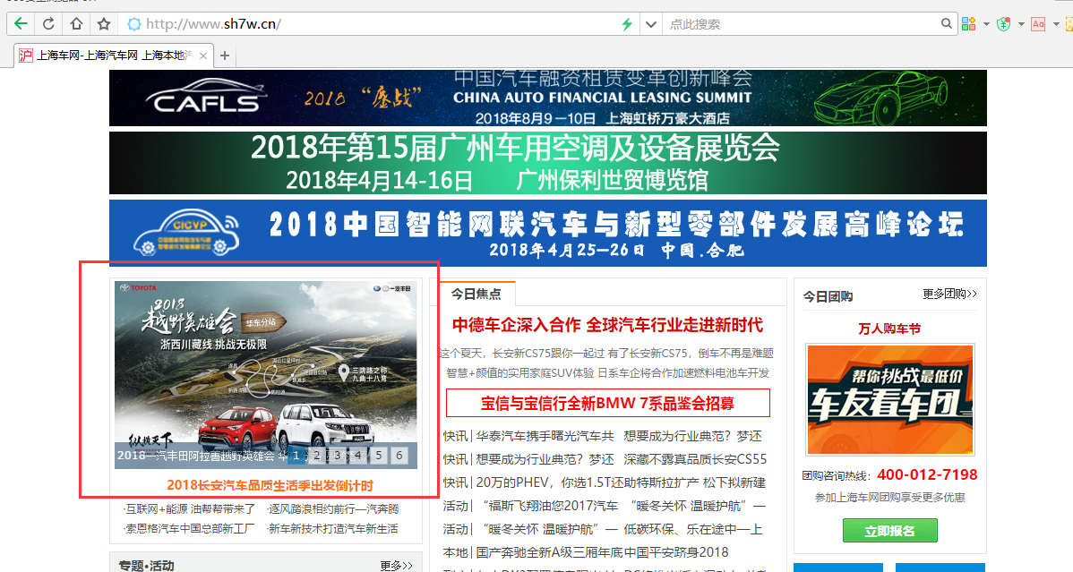This screenshot has width=1073, height=572.
Task: Open dropdown arrow beside extensions grid icon
Action: (986, 25)
